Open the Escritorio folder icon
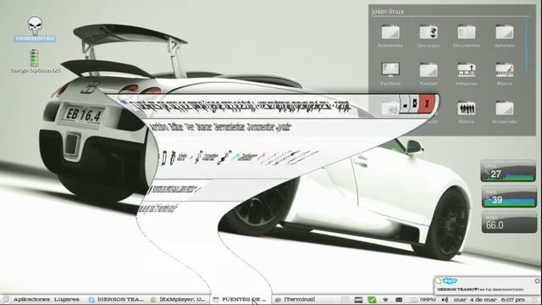The height and width of the screenshot is (305, 542). click(390, 74)
